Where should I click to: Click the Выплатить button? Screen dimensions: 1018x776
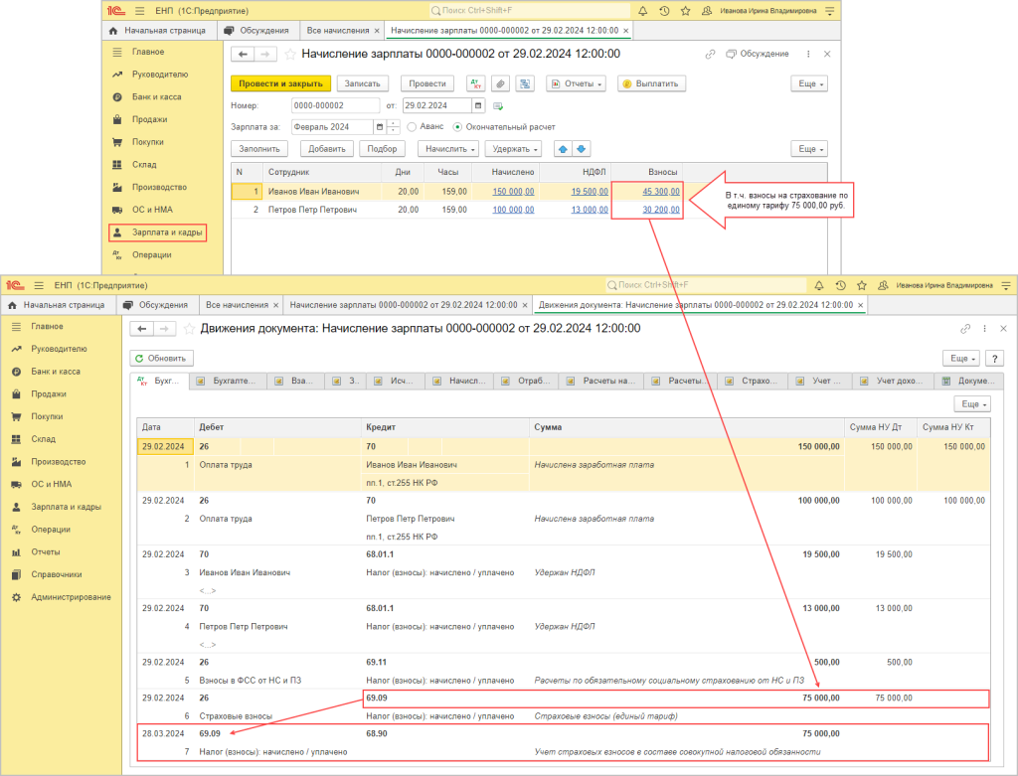652,84
